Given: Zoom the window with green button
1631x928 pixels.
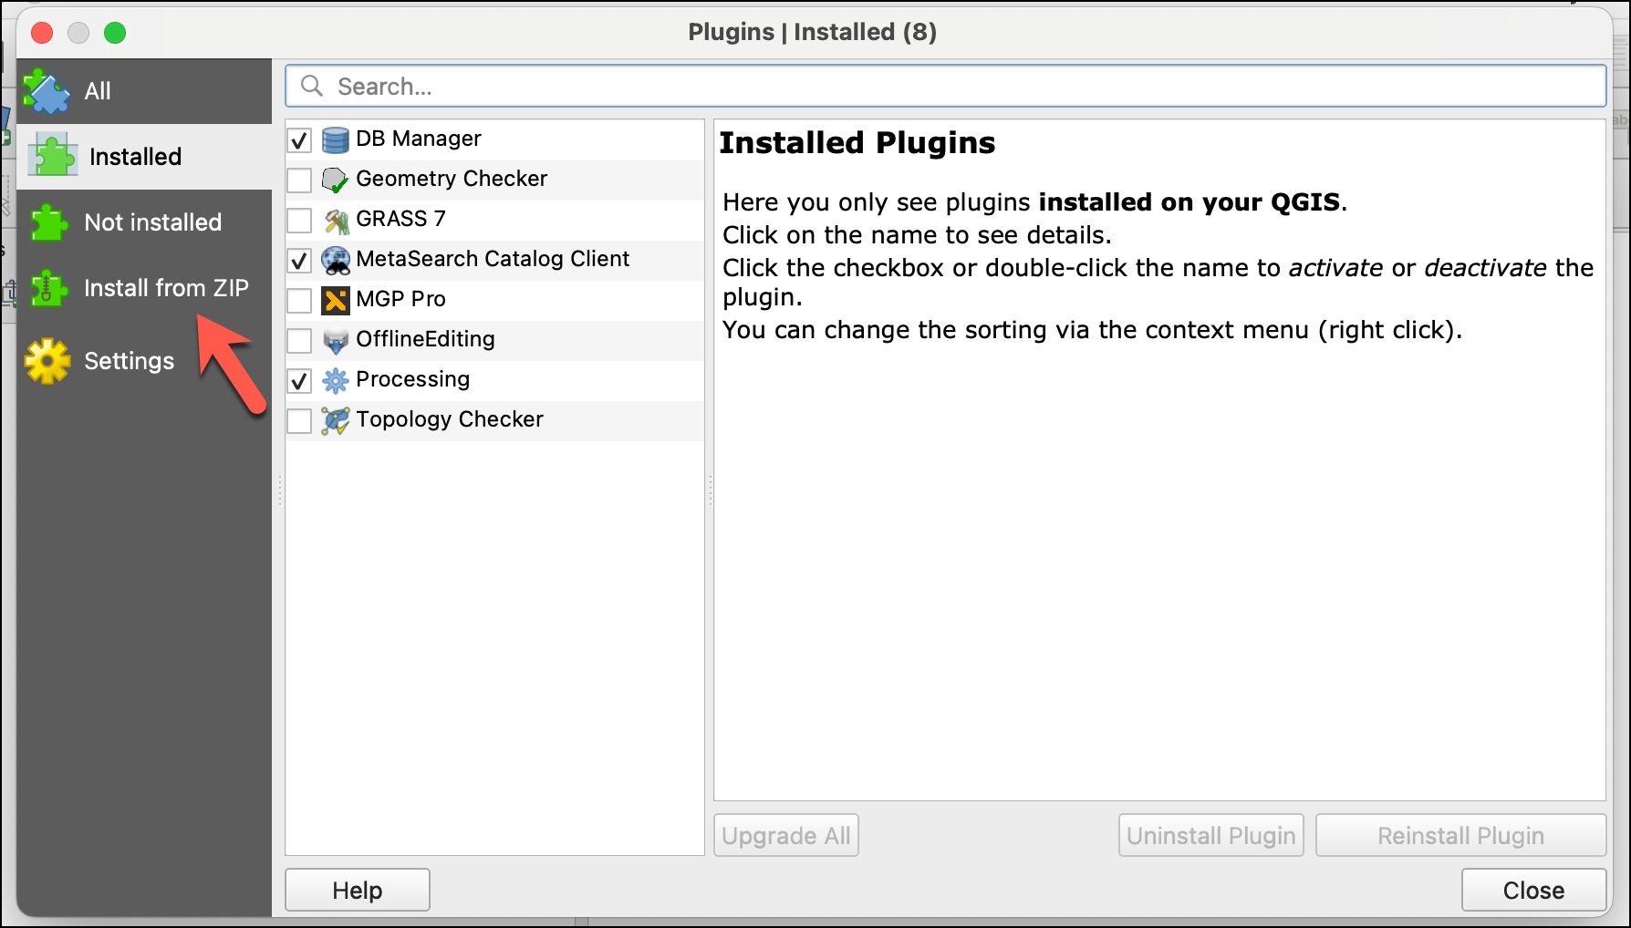Looking at the screenshot, I should click(x=115, y=33).
